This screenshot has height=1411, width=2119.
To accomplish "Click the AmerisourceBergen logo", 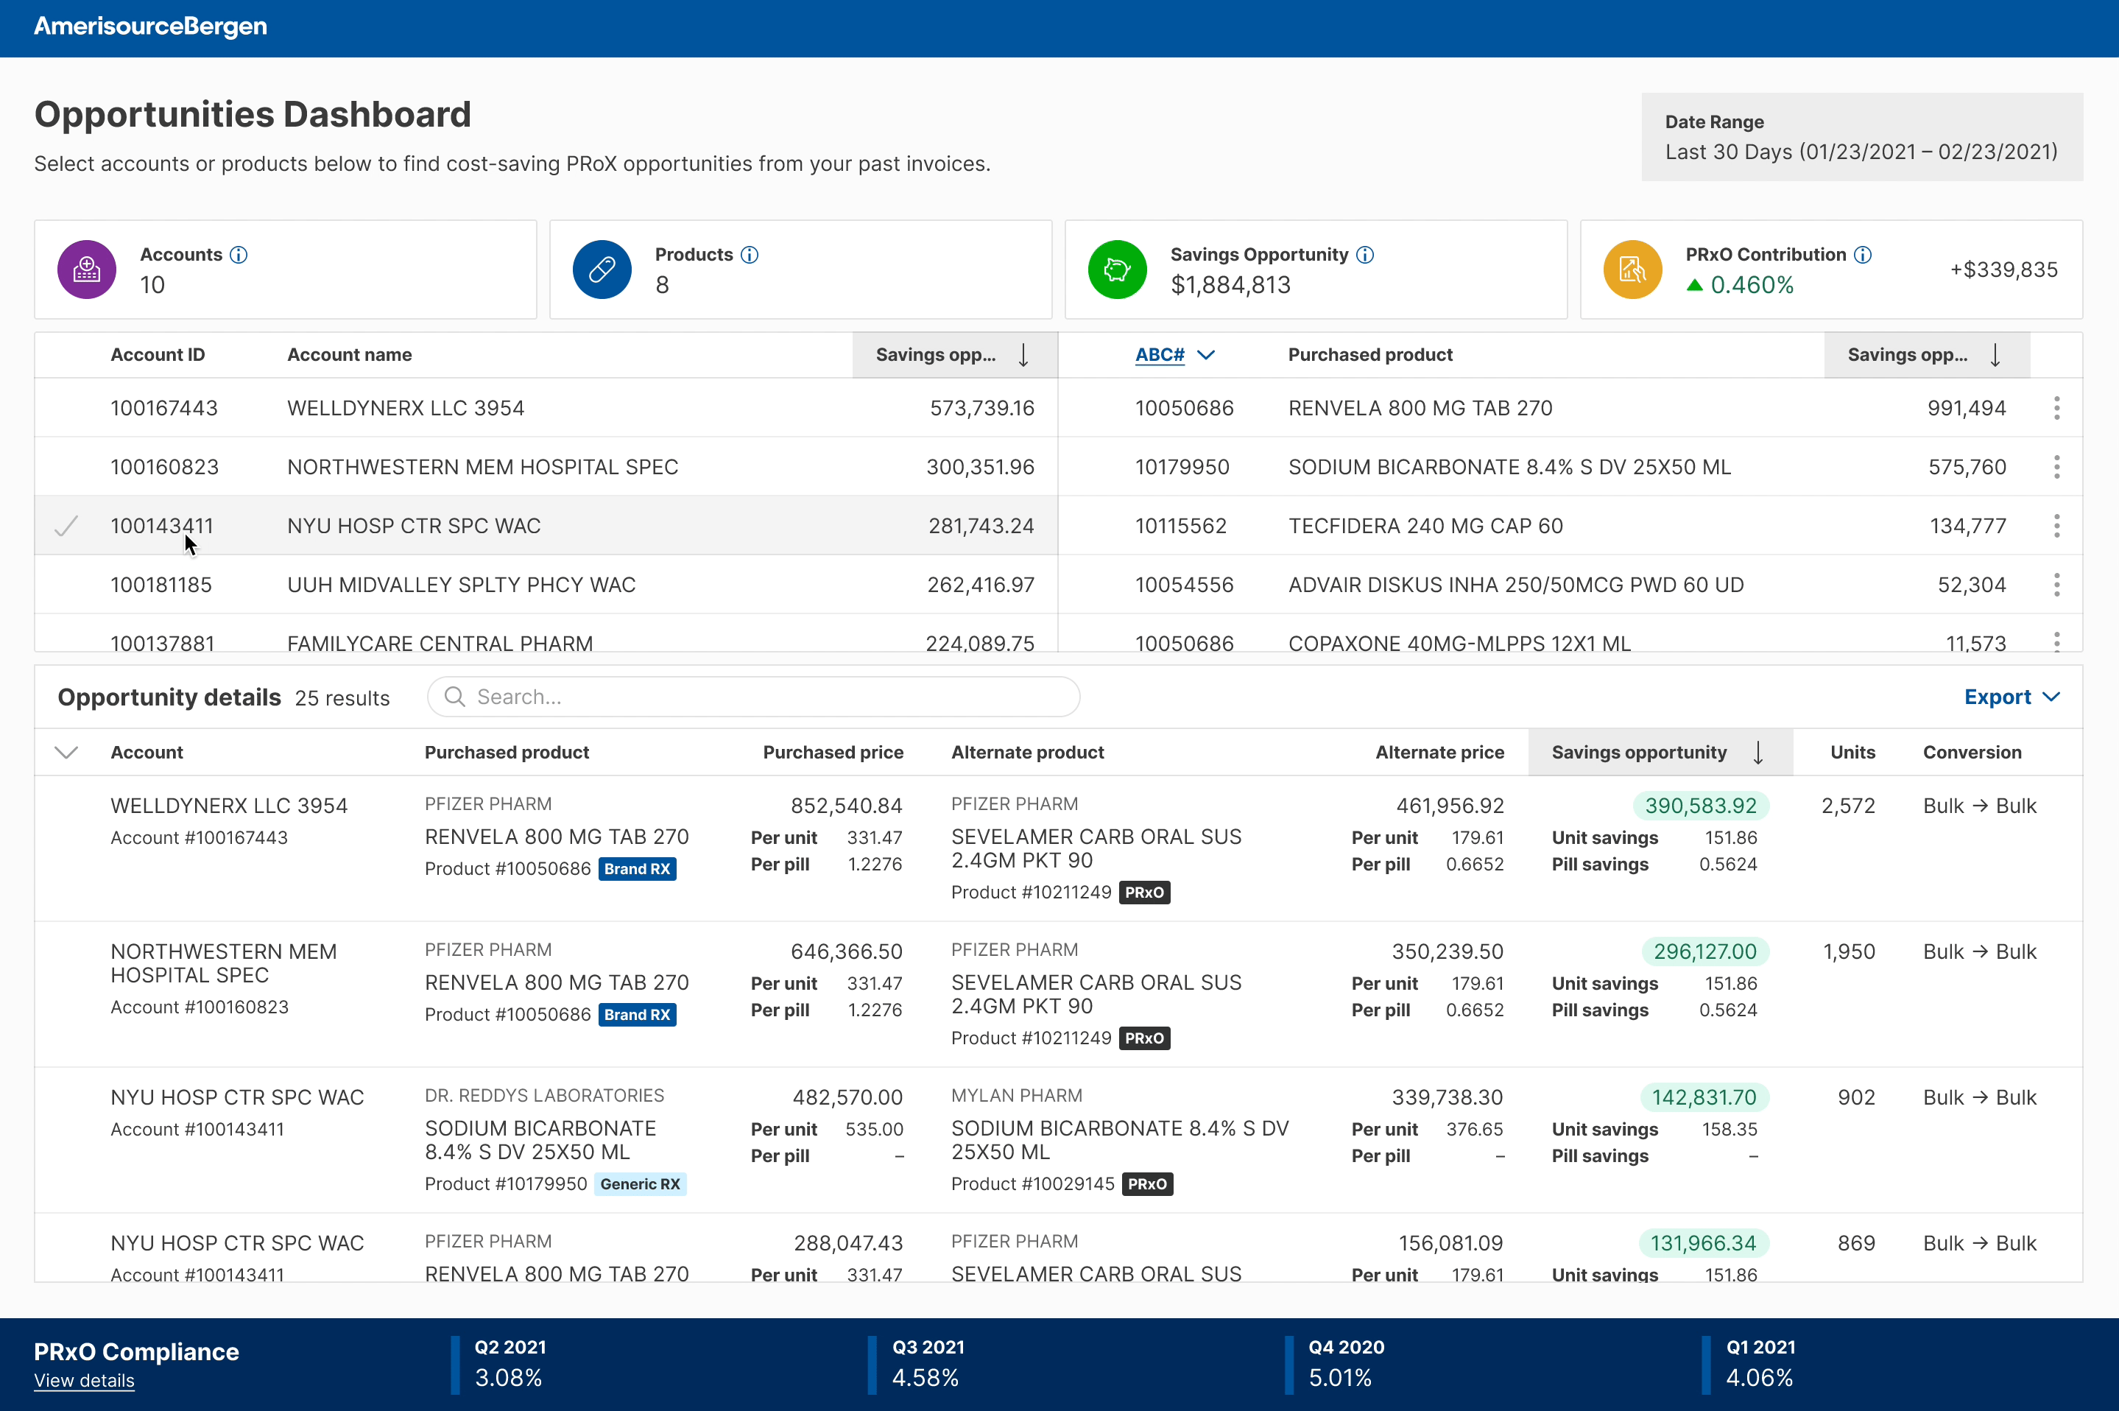I will click(x=149, y=26).
